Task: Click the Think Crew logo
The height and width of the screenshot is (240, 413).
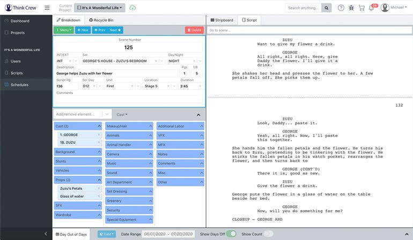Action: point(20,7)
